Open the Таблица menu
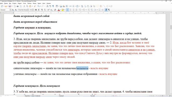 (29, 4)
